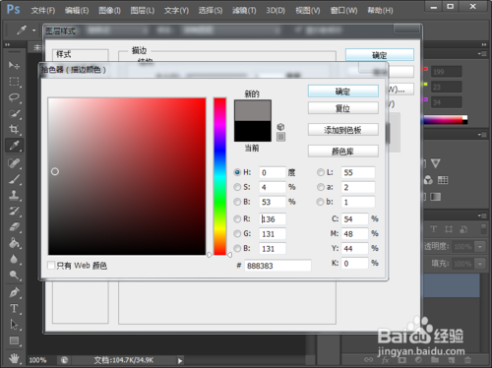The image size is (492, 368).
Task: Select the Hand tool
Action: point(14,358)
